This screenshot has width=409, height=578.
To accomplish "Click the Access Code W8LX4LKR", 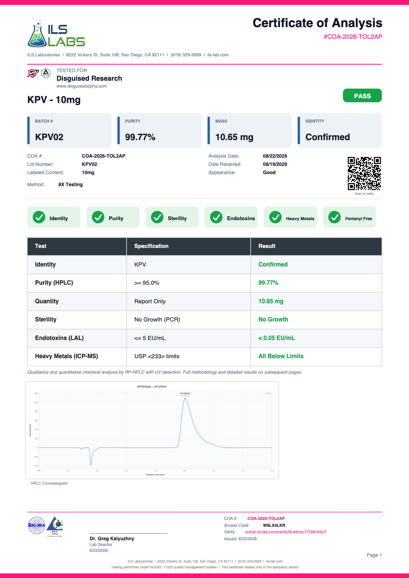I will tap(274, 525).
